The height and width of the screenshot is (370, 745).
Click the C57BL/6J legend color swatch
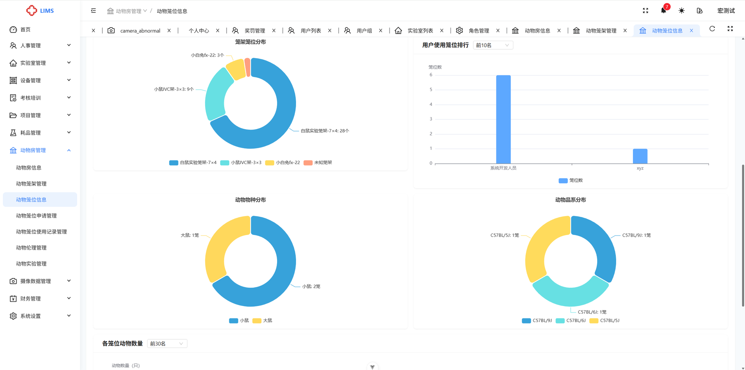[x=560, y=320]
